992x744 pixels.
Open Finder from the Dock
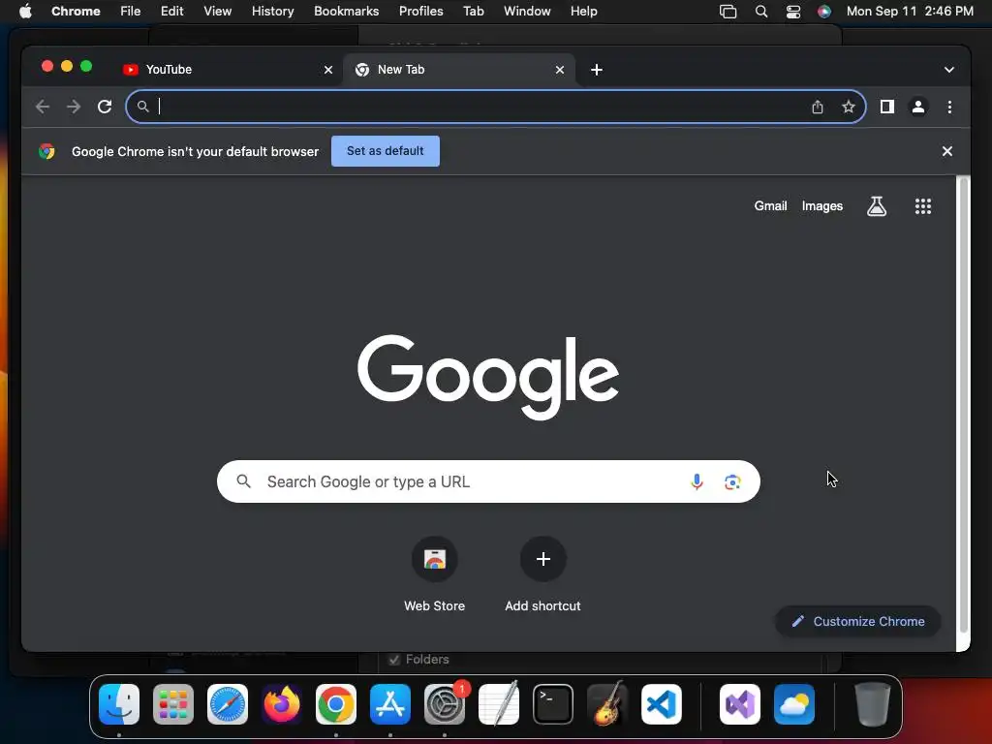(x=119, y=704)
